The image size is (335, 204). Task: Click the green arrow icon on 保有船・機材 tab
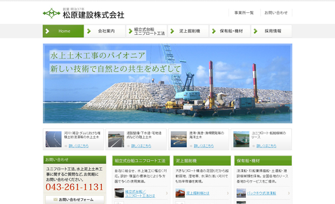click(214, 31)
